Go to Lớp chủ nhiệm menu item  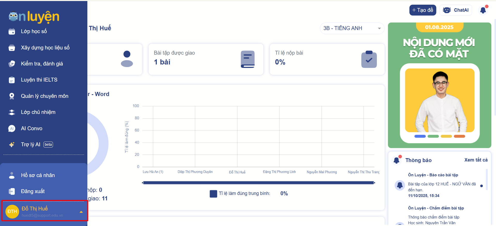38,112
